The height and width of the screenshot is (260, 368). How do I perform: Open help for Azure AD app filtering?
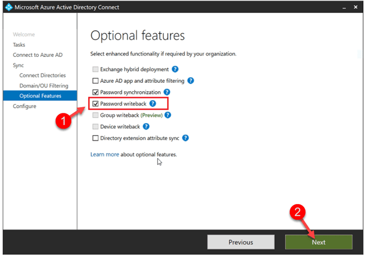[x=190, y=81]
